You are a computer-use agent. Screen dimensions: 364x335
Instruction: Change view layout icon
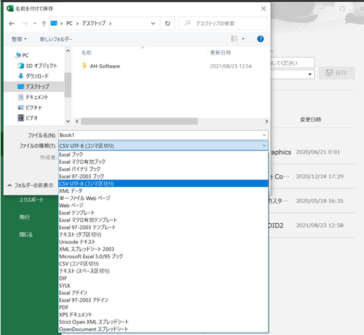235,39
